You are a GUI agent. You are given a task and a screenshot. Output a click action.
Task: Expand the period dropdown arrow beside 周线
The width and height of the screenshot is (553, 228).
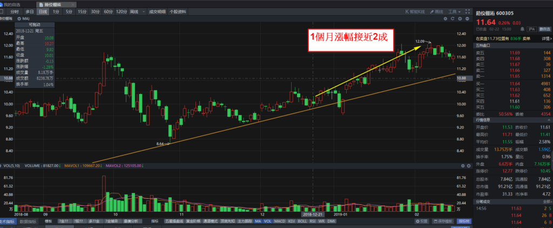coord(144,12)
